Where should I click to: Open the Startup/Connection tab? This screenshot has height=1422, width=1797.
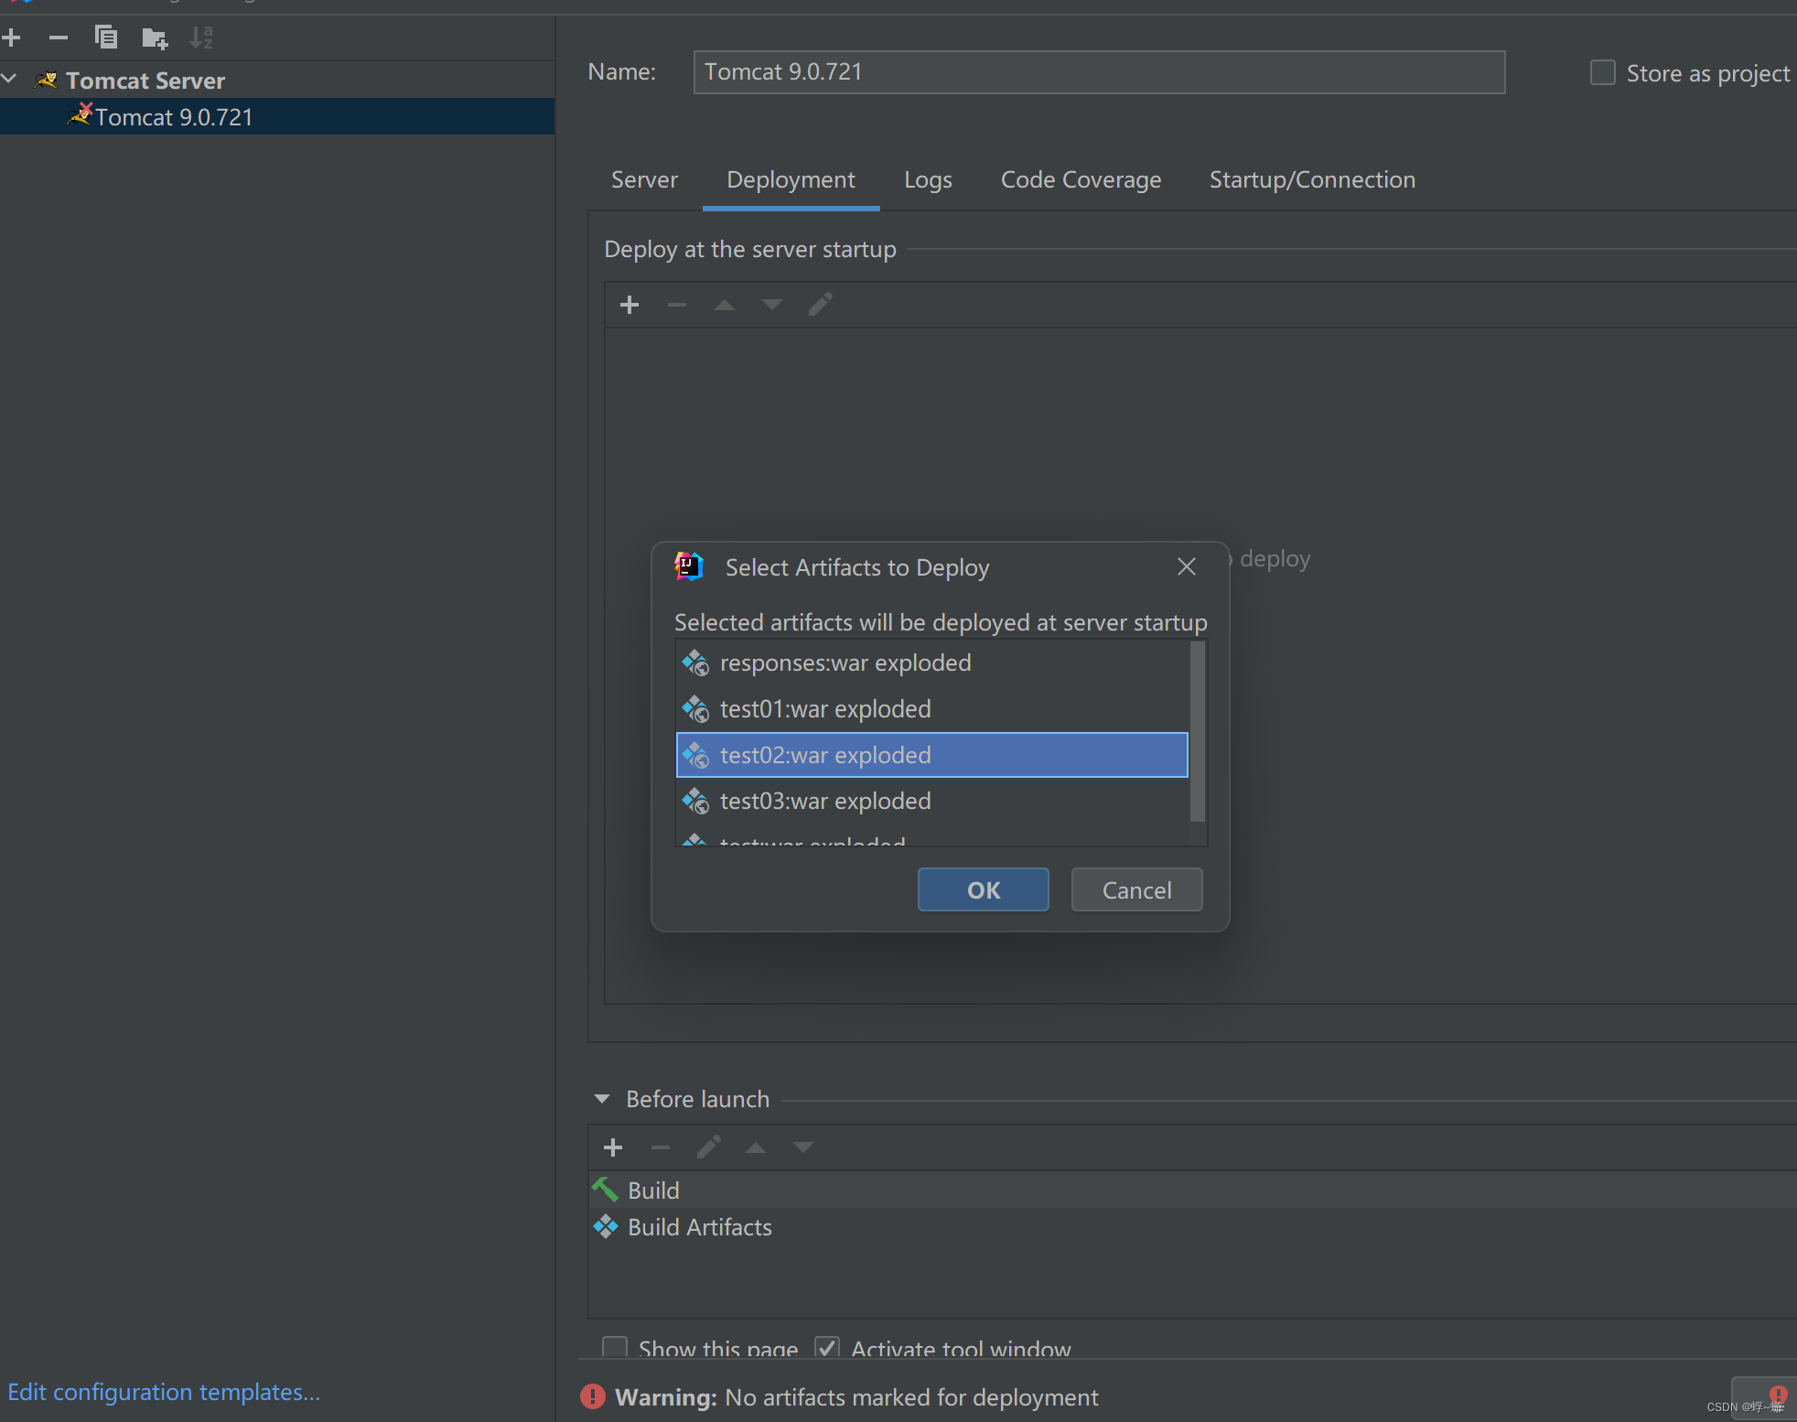point(1312,179)
